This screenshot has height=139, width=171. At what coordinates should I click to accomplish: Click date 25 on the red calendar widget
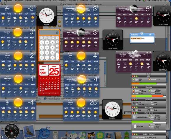point(47,89)
